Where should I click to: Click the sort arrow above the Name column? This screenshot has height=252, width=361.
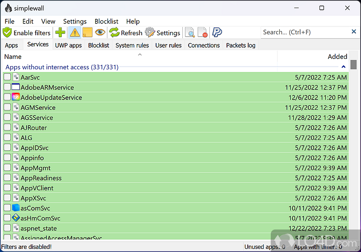coord(140,54)
